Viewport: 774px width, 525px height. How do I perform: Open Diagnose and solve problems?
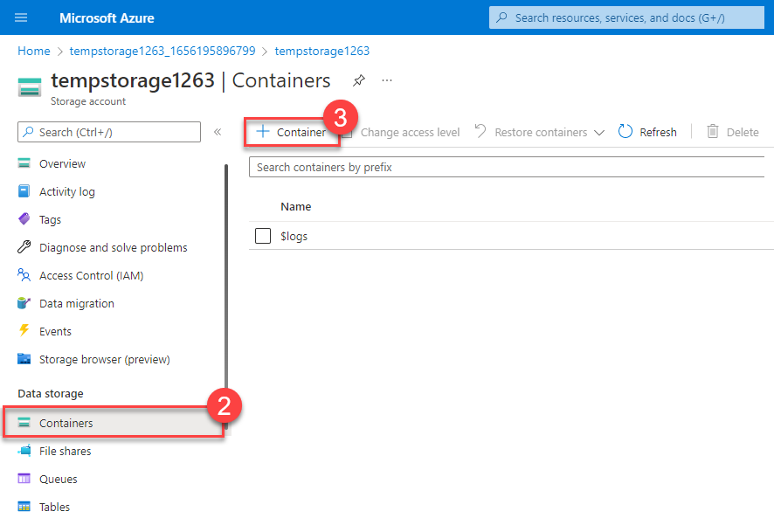[113, 248]
